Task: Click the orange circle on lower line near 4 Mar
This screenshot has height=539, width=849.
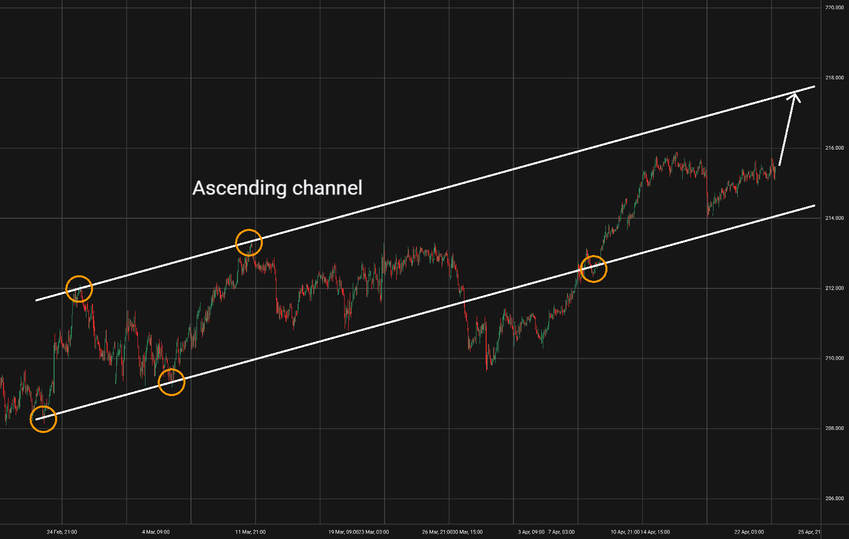Action: click(171, 382)
